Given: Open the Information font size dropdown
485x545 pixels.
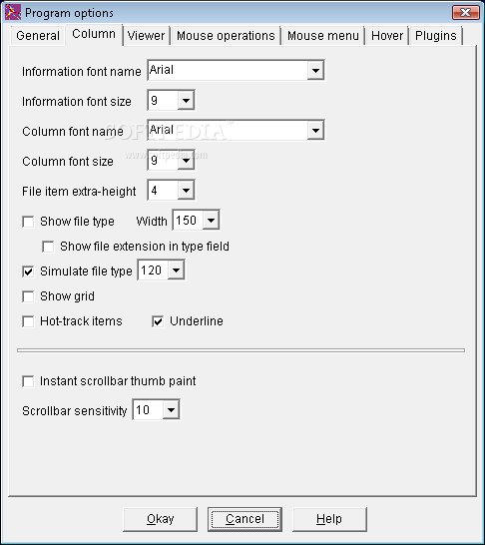Looking at the screenshot, I should click(186, 101).
